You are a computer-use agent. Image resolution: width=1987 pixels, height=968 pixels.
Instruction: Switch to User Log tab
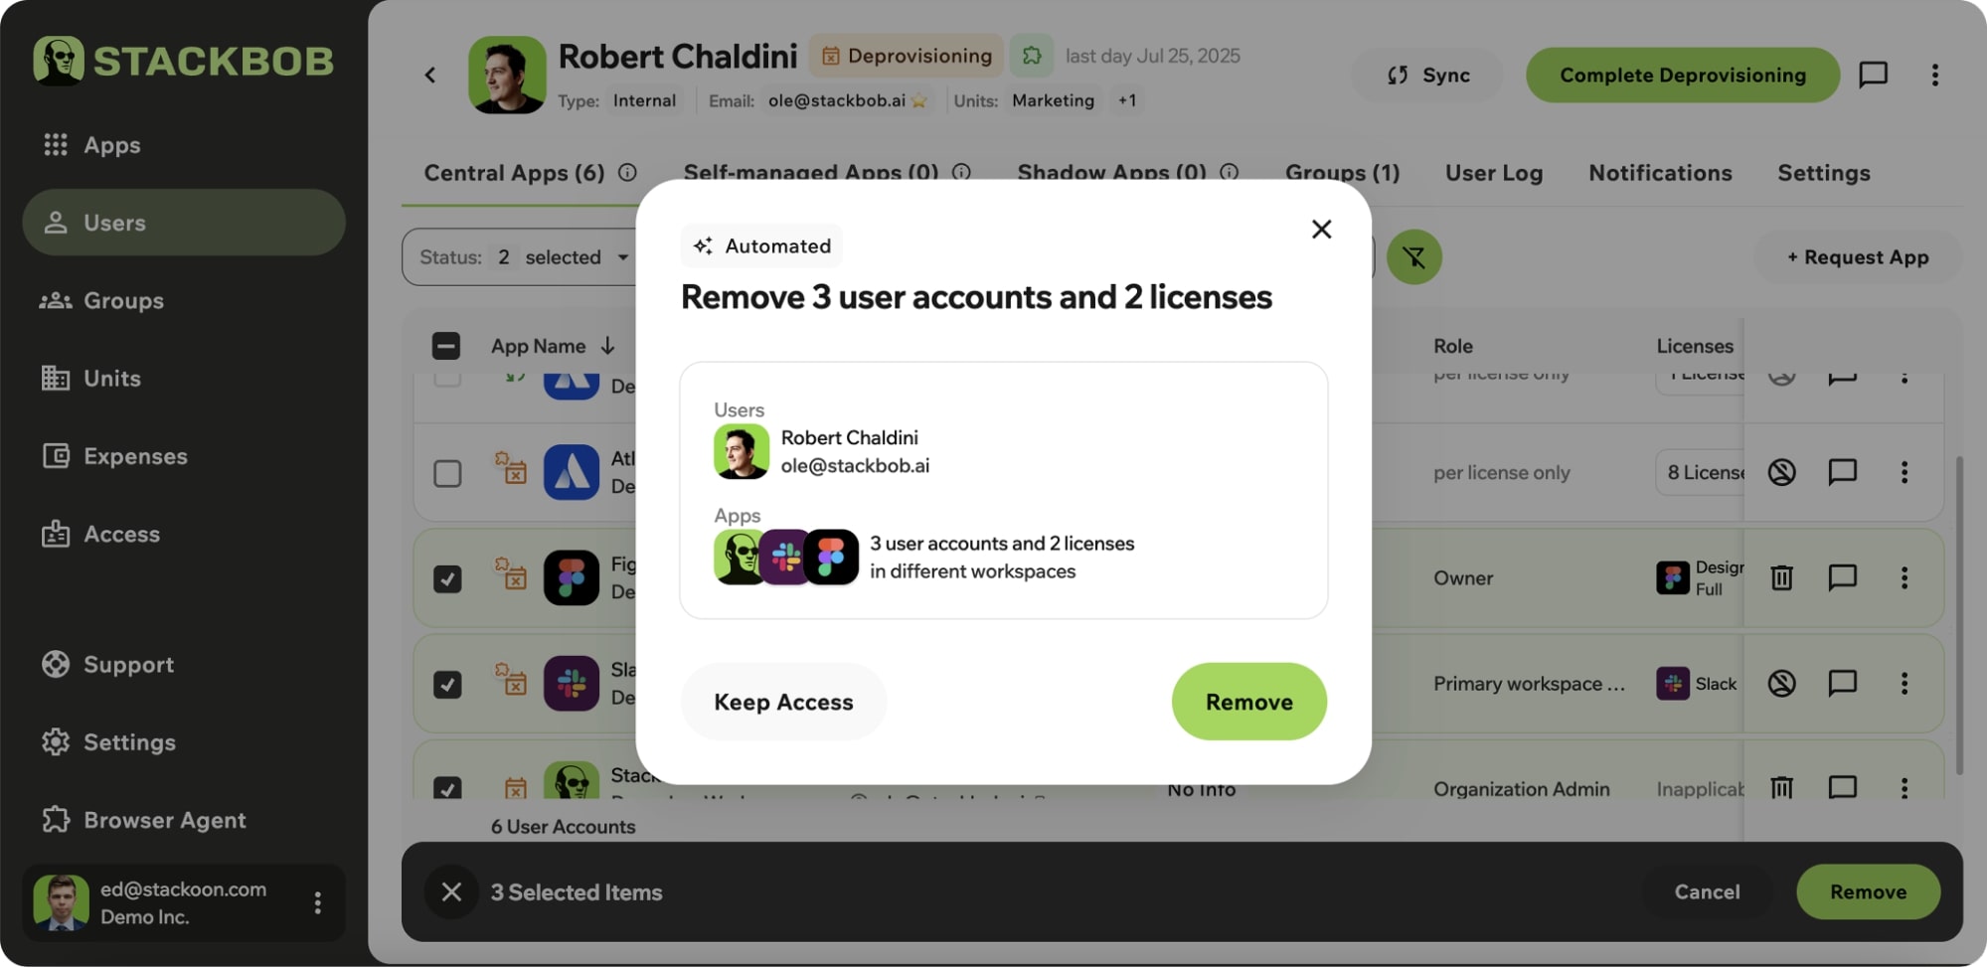click(x=1493, y=173)
